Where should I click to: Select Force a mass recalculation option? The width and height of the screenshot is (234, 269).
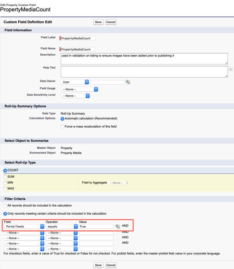[x=62, y=127]
